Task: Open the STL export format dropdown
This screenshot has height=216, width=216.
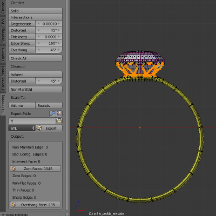Action: [22, 128]
